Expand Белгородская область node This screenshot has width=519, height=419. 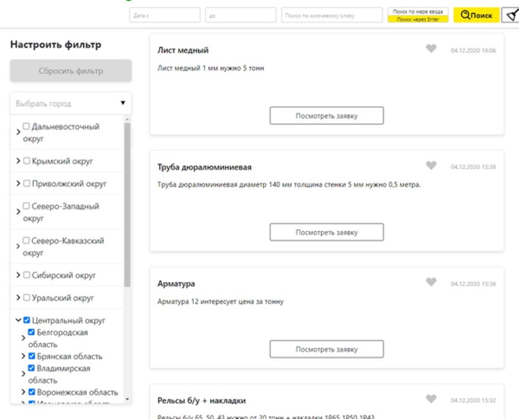23,338
